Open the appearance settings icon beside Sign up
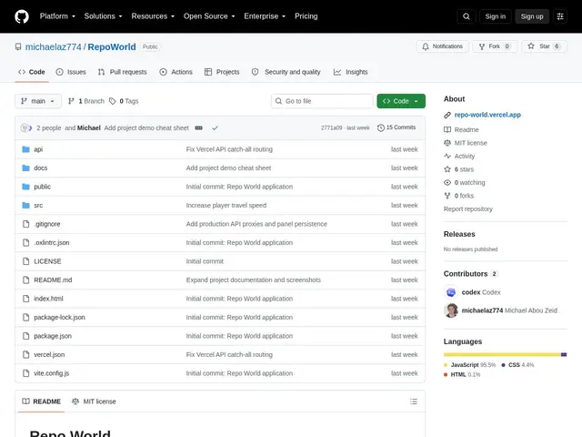 [x=560, y=16]
